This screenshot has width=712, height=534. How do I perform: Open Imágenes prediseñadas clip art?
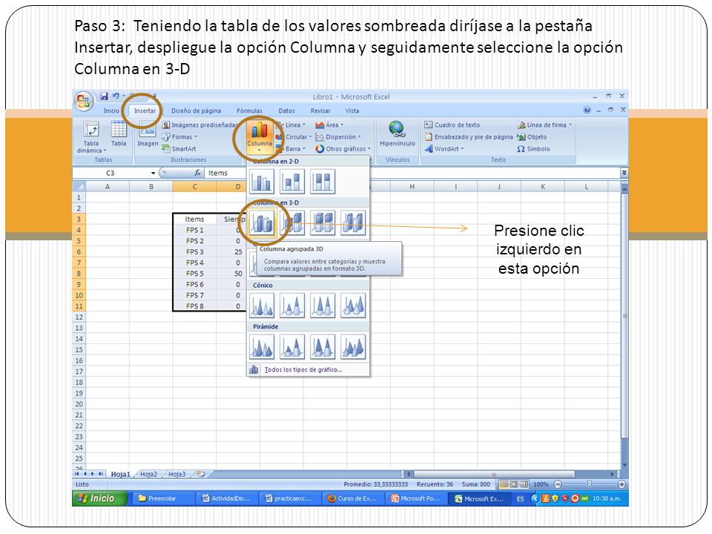(200, 125)
